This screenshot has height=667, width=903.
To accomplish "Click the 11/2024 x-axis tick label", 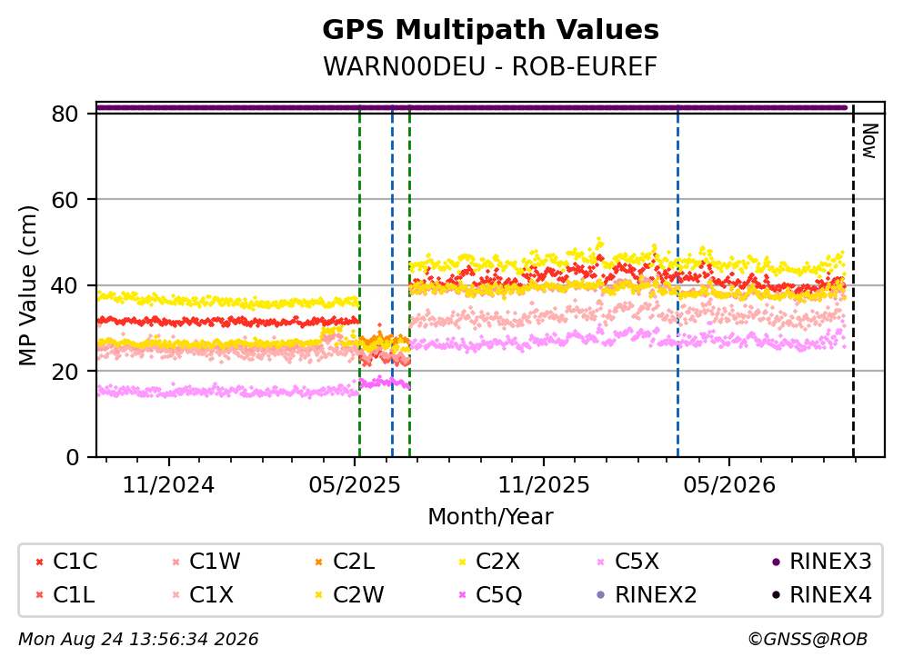I will pos(168,485).
